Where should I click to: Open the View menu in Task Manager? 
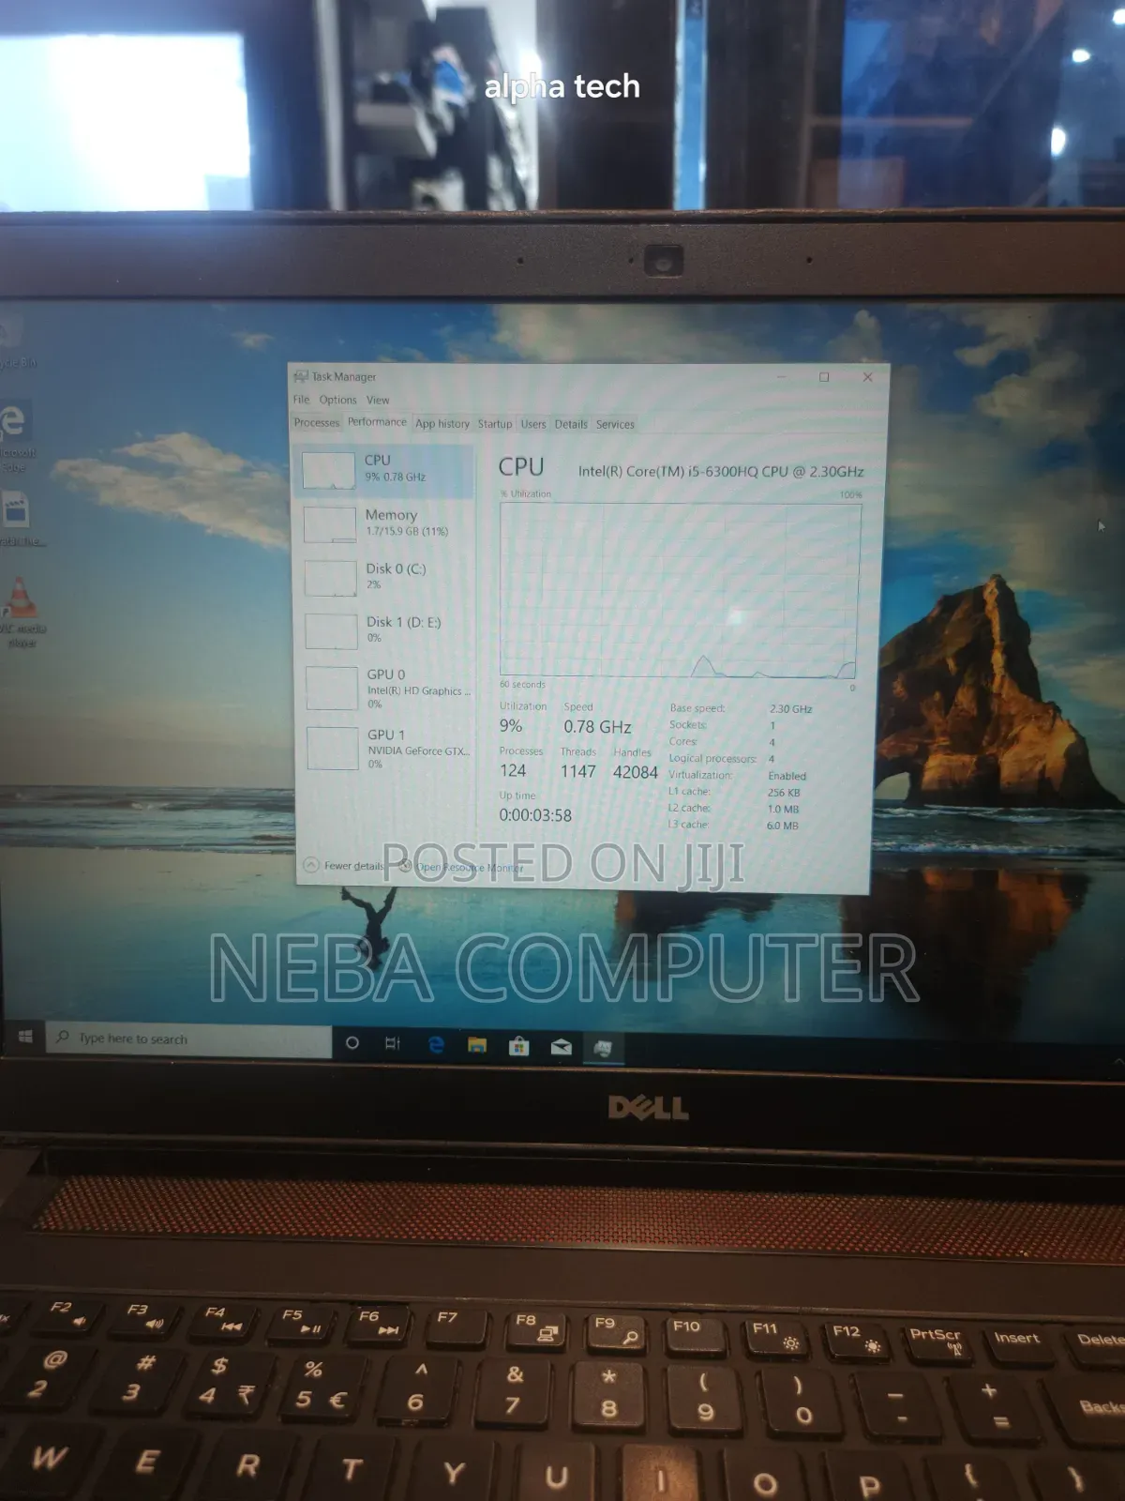[x=378, y=400]
